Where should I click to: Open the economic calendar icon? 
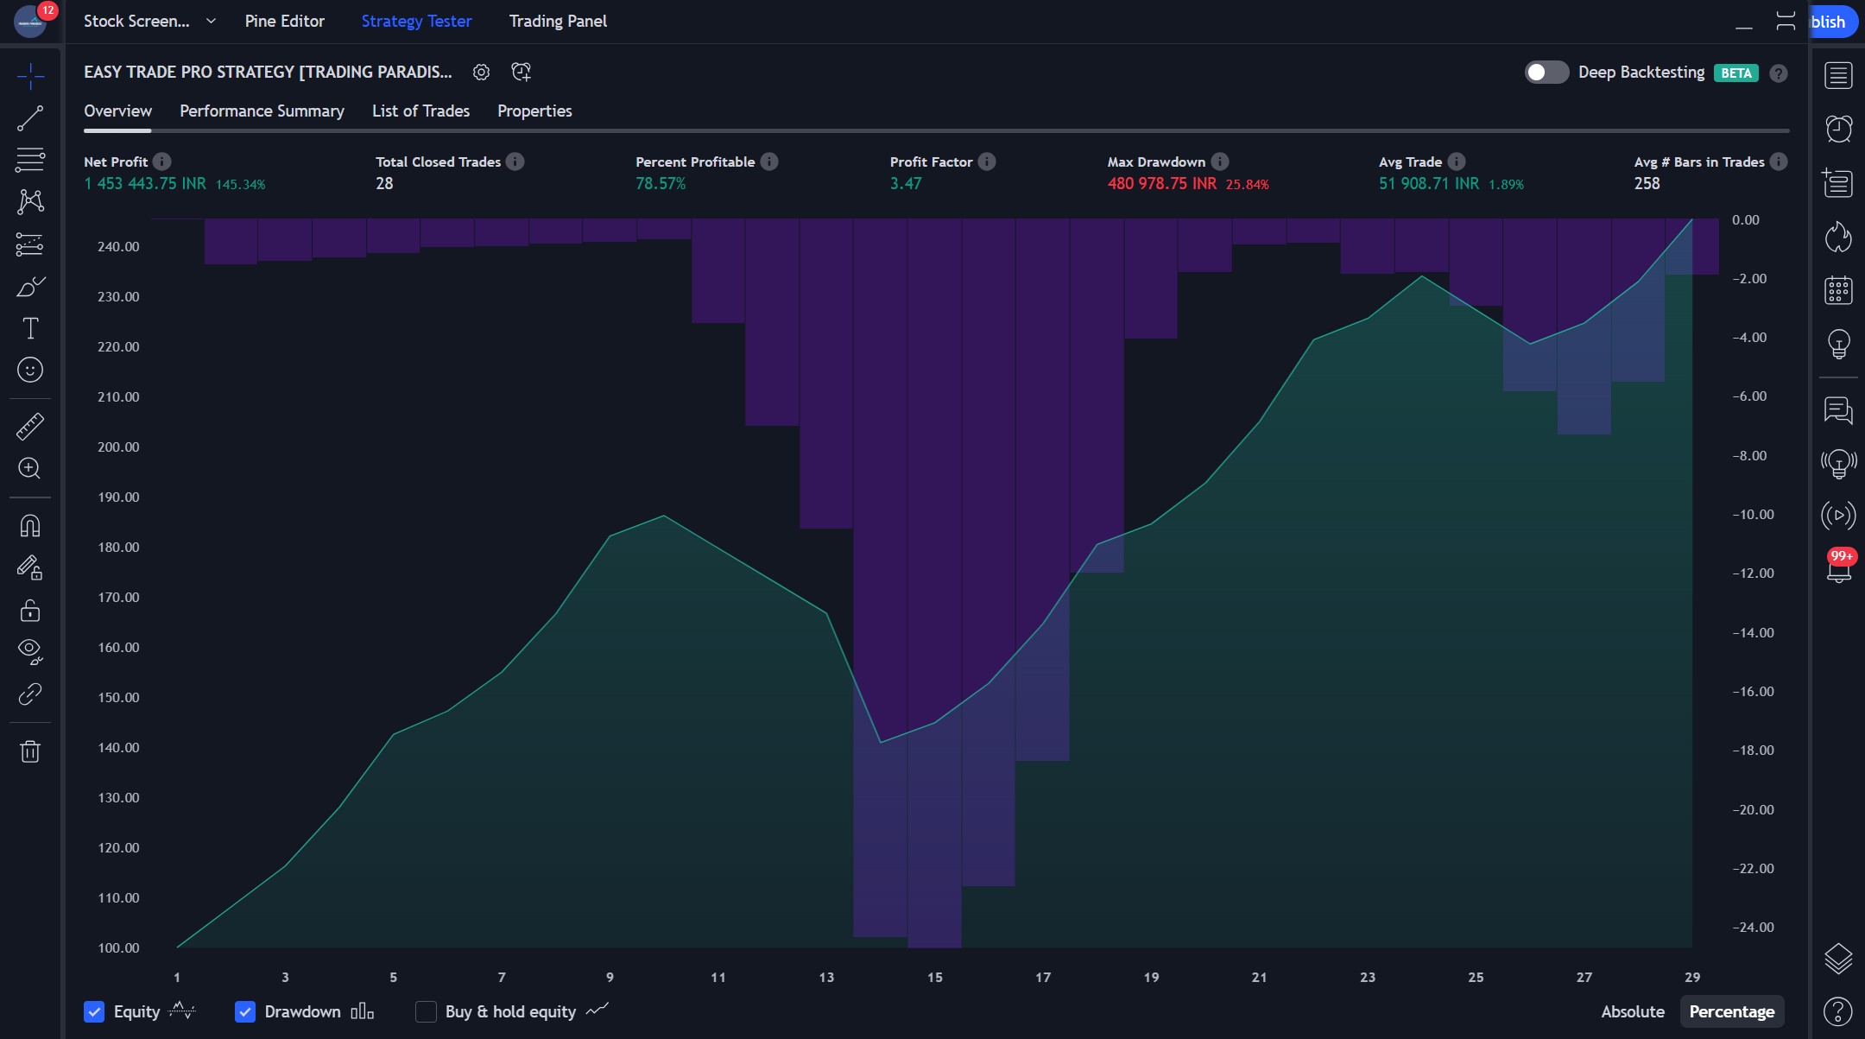point(1838,290)
